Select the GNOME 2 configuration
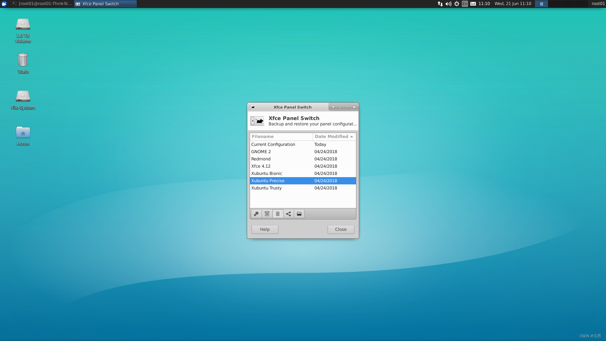Image resolution: width=606 pixels, height=341 pixels. tap(303, 152)
